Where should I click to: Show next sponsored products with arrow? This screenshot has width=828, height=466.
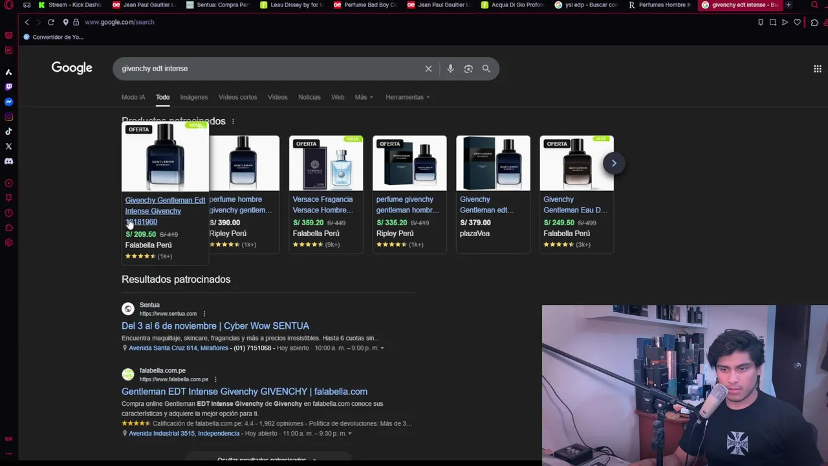coord(614,163)
